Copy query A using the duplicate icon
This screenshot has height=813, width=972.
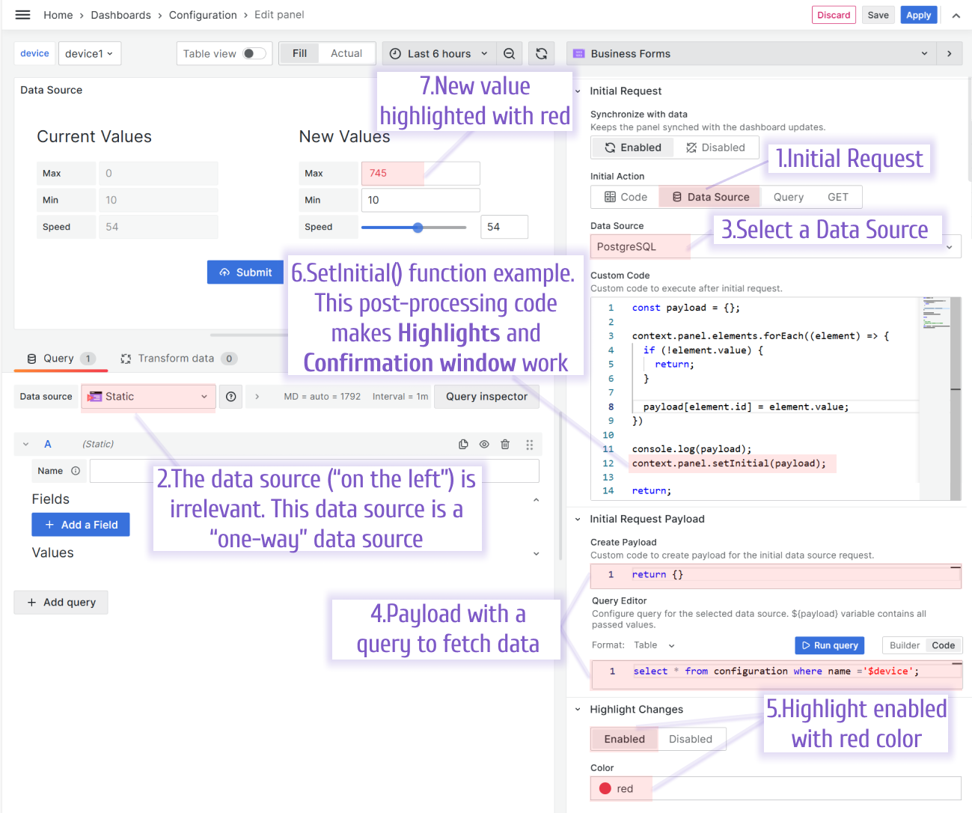coord(463,444)
